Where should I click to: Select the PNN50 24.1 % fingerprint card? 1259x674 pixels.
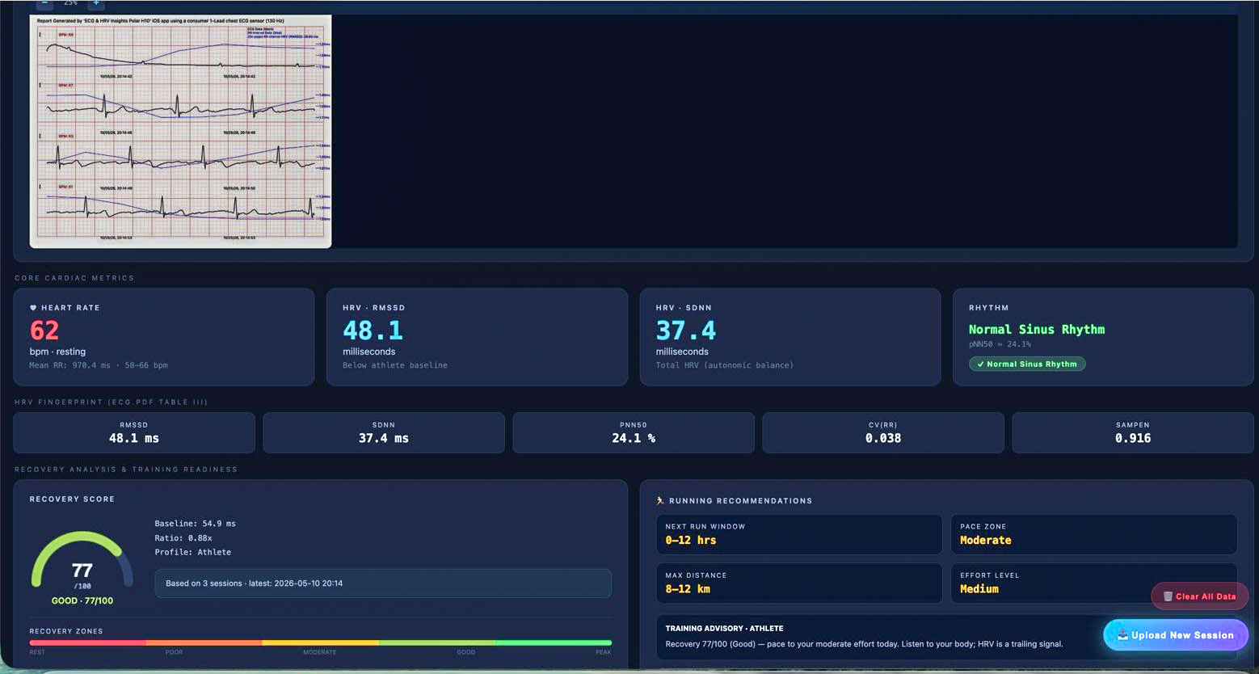point(634,432)
